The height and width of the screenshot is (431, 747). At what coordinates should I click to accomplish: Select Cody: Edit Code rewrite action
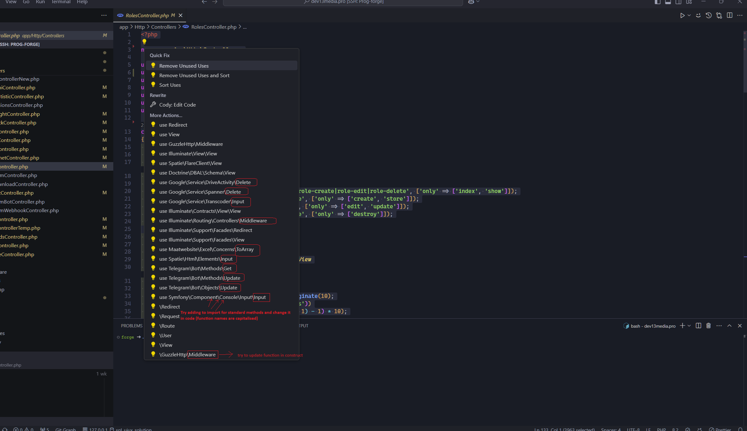pos(177,105)
